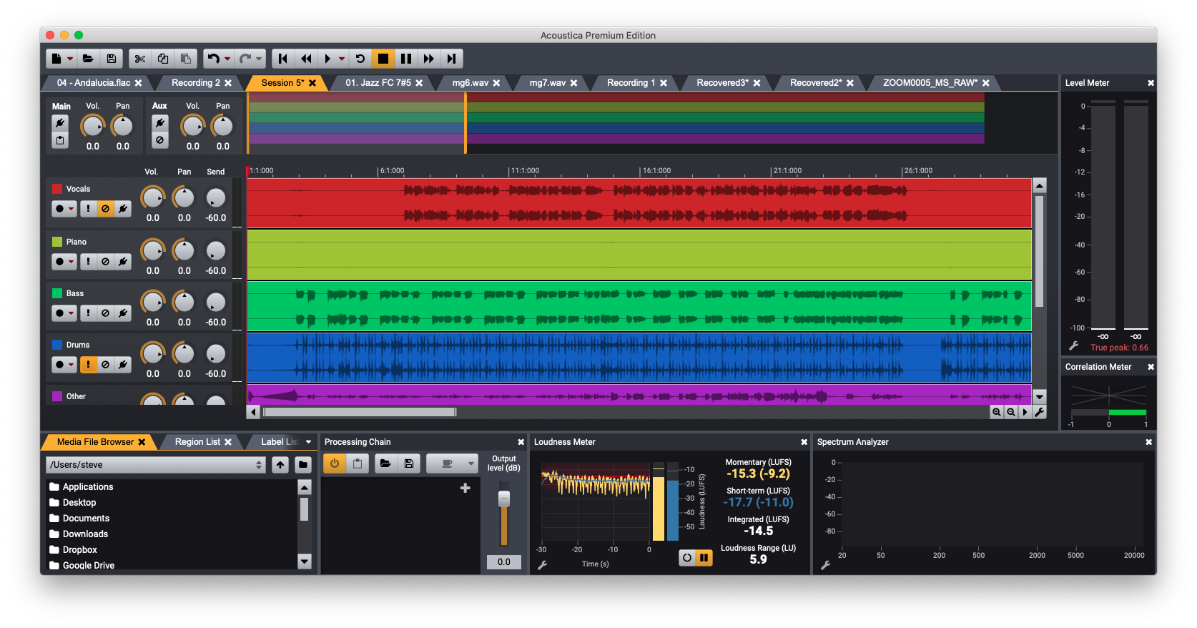Screen dimensions: 1197x628
Task: Open the effect plug icon on the Bass track
Action: point(123,313)
